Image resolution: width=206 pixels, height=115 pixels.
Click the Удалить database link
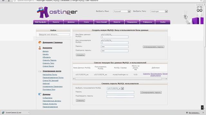[146, 74]
